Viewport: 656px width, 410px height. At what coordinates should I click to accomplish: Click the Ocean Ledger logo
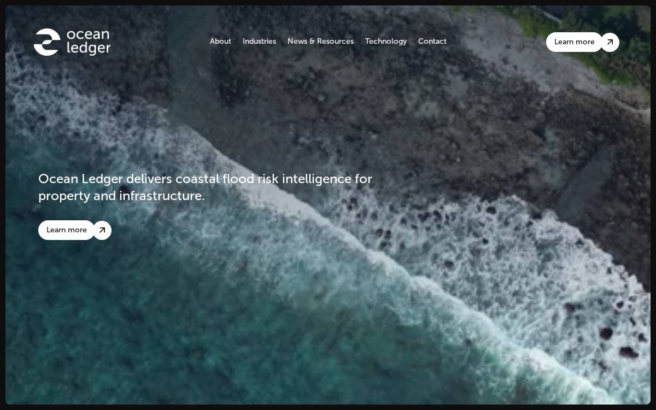(72, 42)
